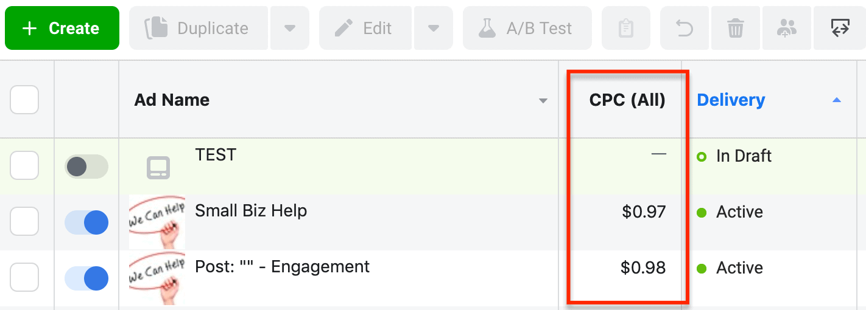
Task: Tick the select-all header checkbox
Action: point(24,100)
